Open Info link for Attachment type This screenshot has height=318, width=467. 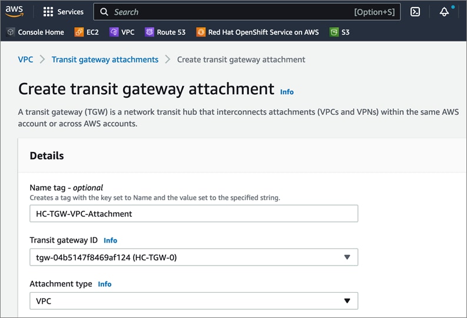coord(105,284)
